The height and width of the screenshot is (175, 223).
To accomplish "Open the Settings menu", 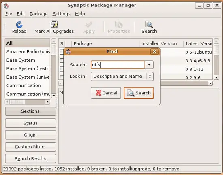I will [61, 14].
